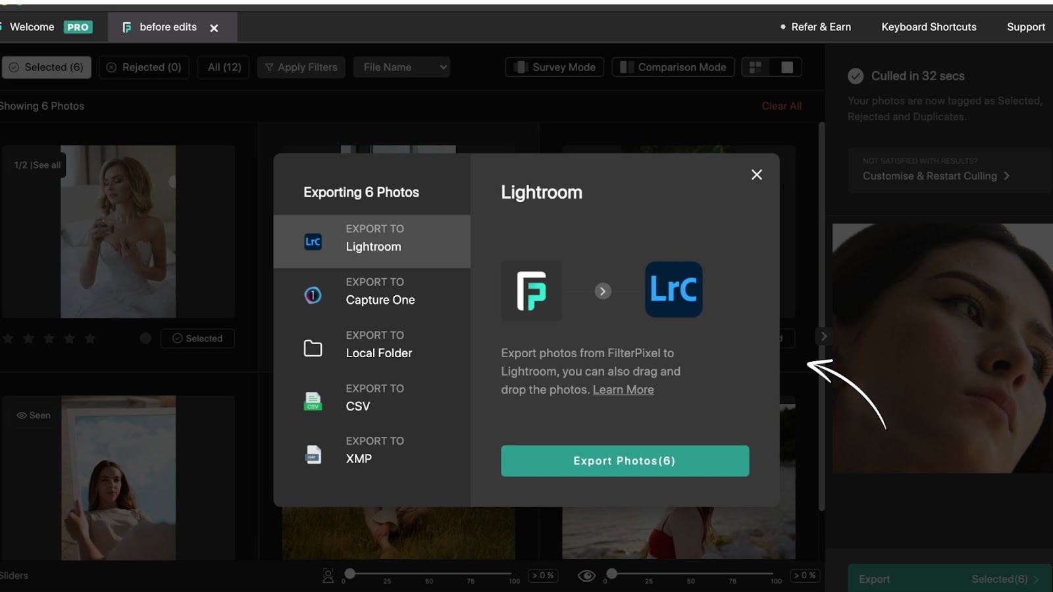
Task: Click the face detection slider icon
Action: point(328,576)
